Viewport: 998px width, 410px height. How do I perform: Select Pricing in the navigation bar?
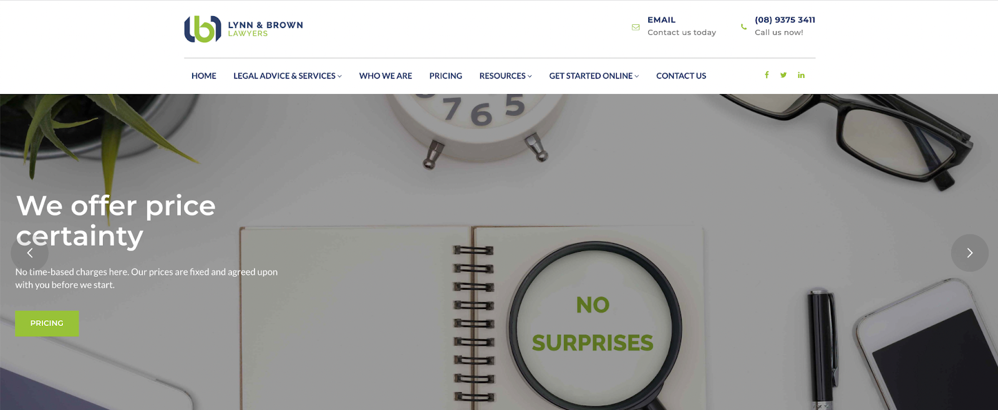pos(445,76)
